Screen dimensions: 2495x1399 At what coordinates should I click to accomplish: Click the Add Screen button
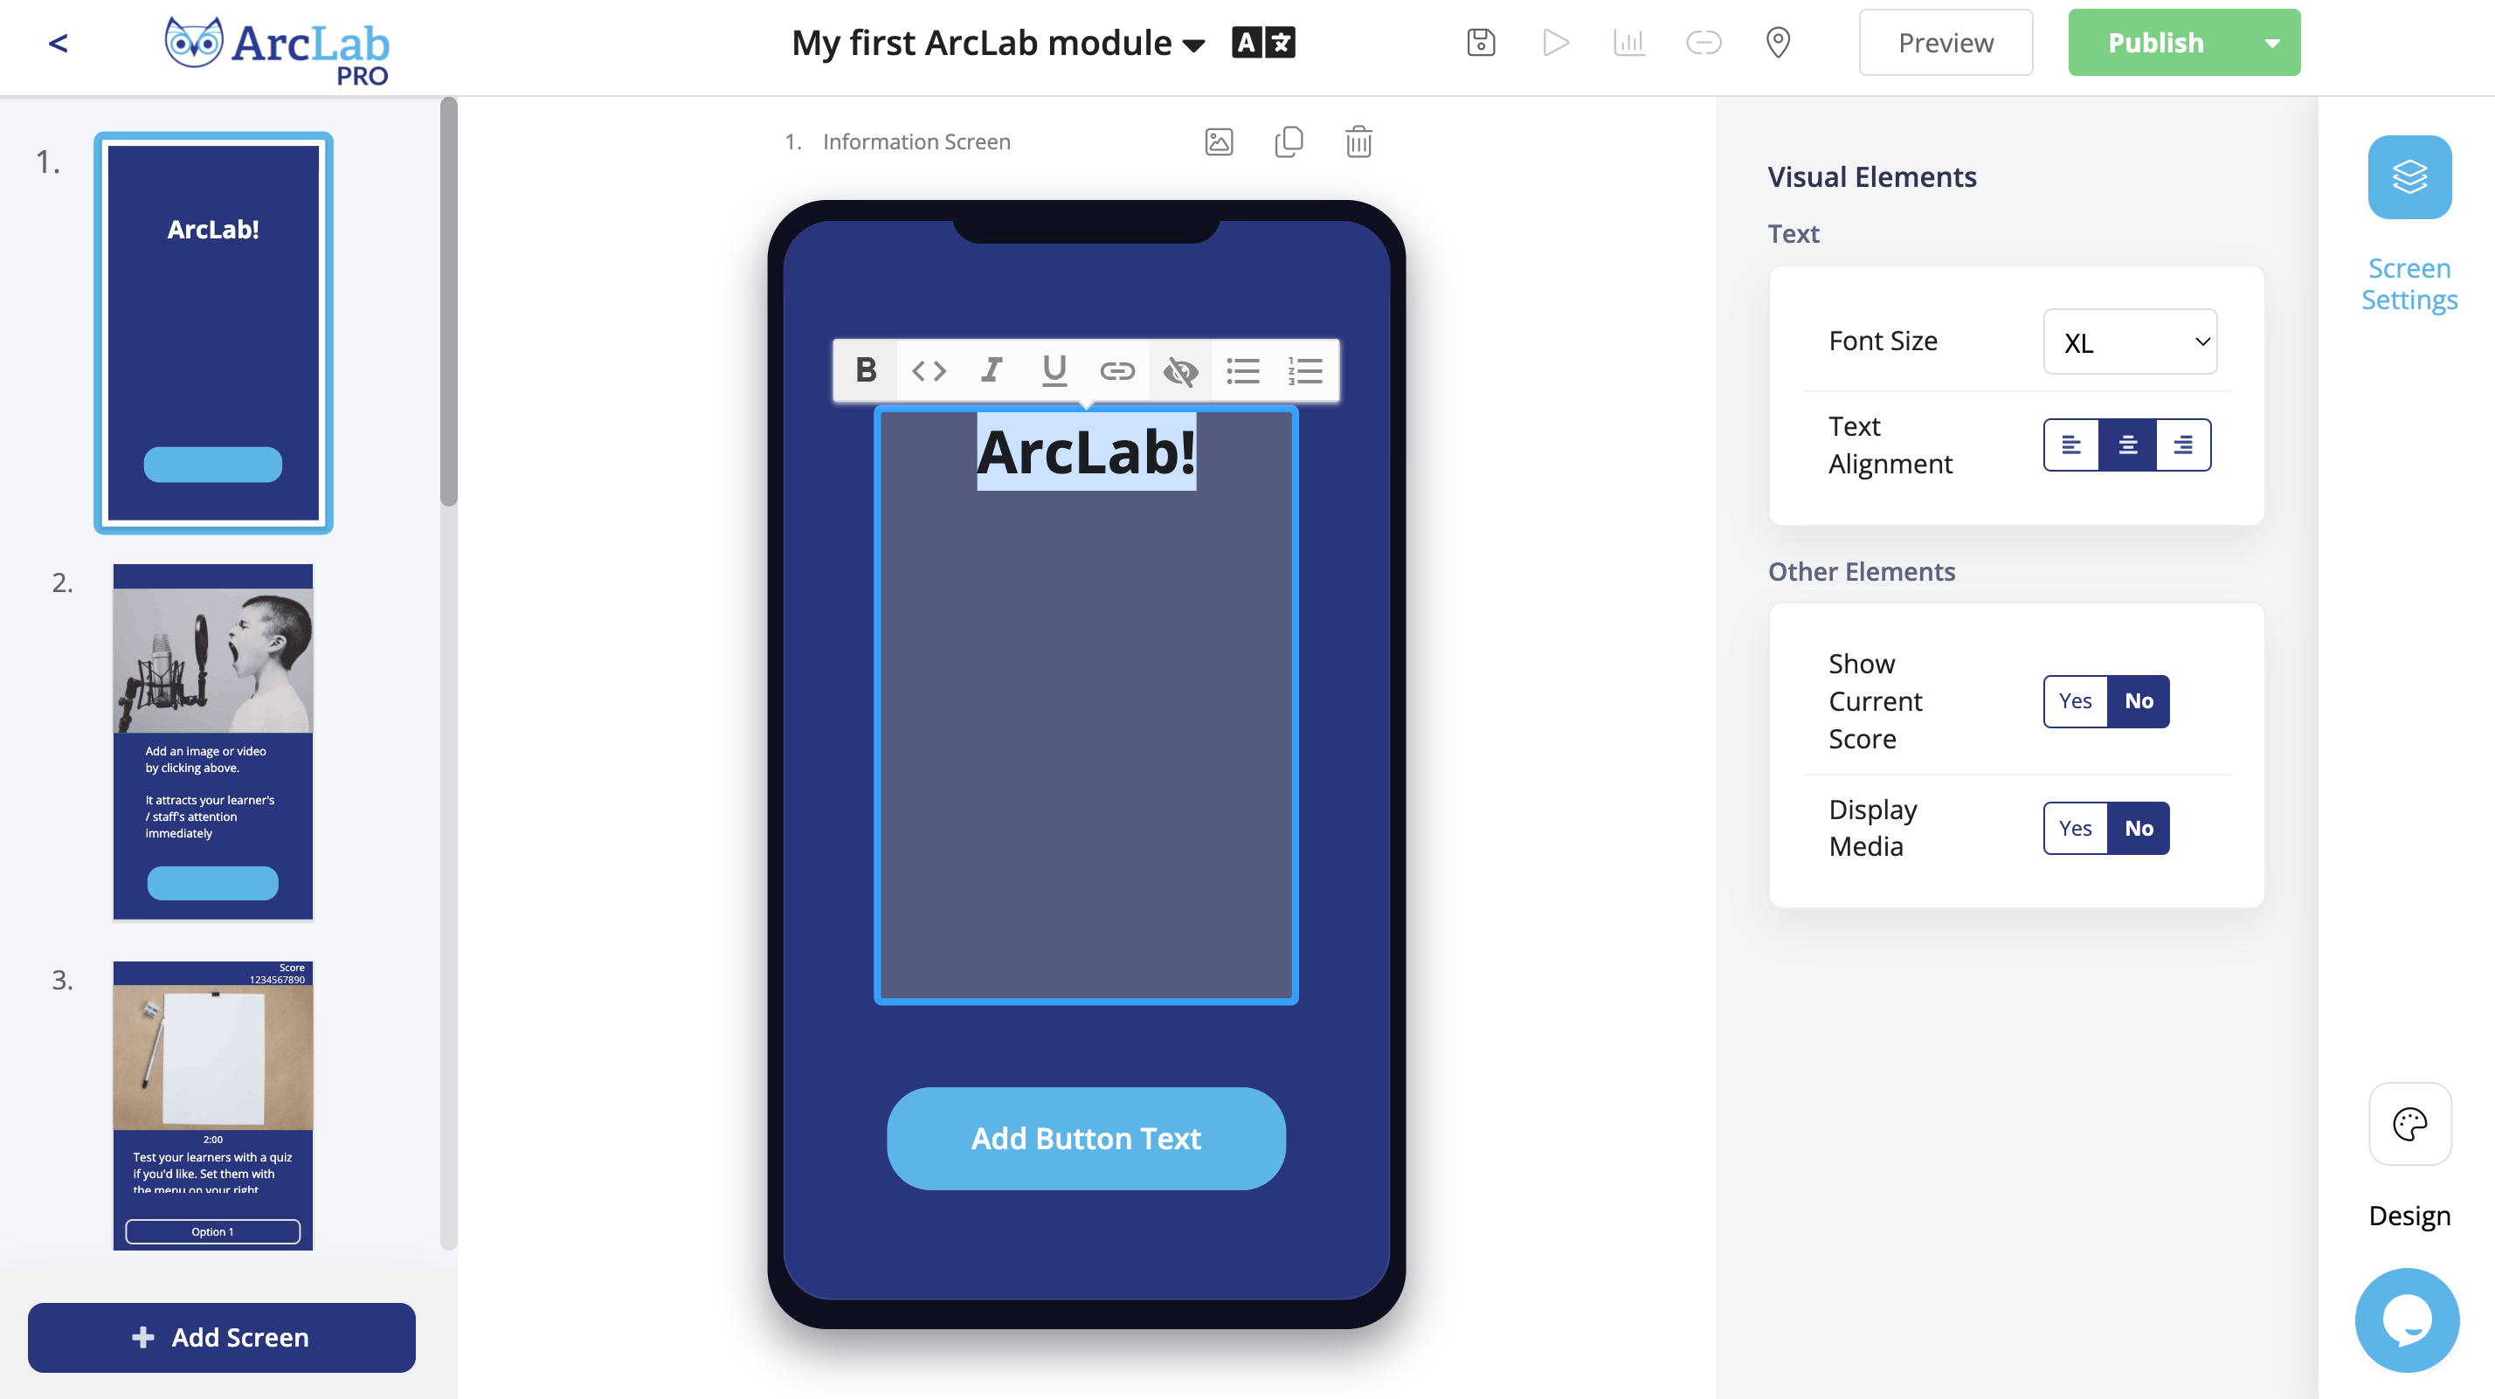tap(222, 1337)
